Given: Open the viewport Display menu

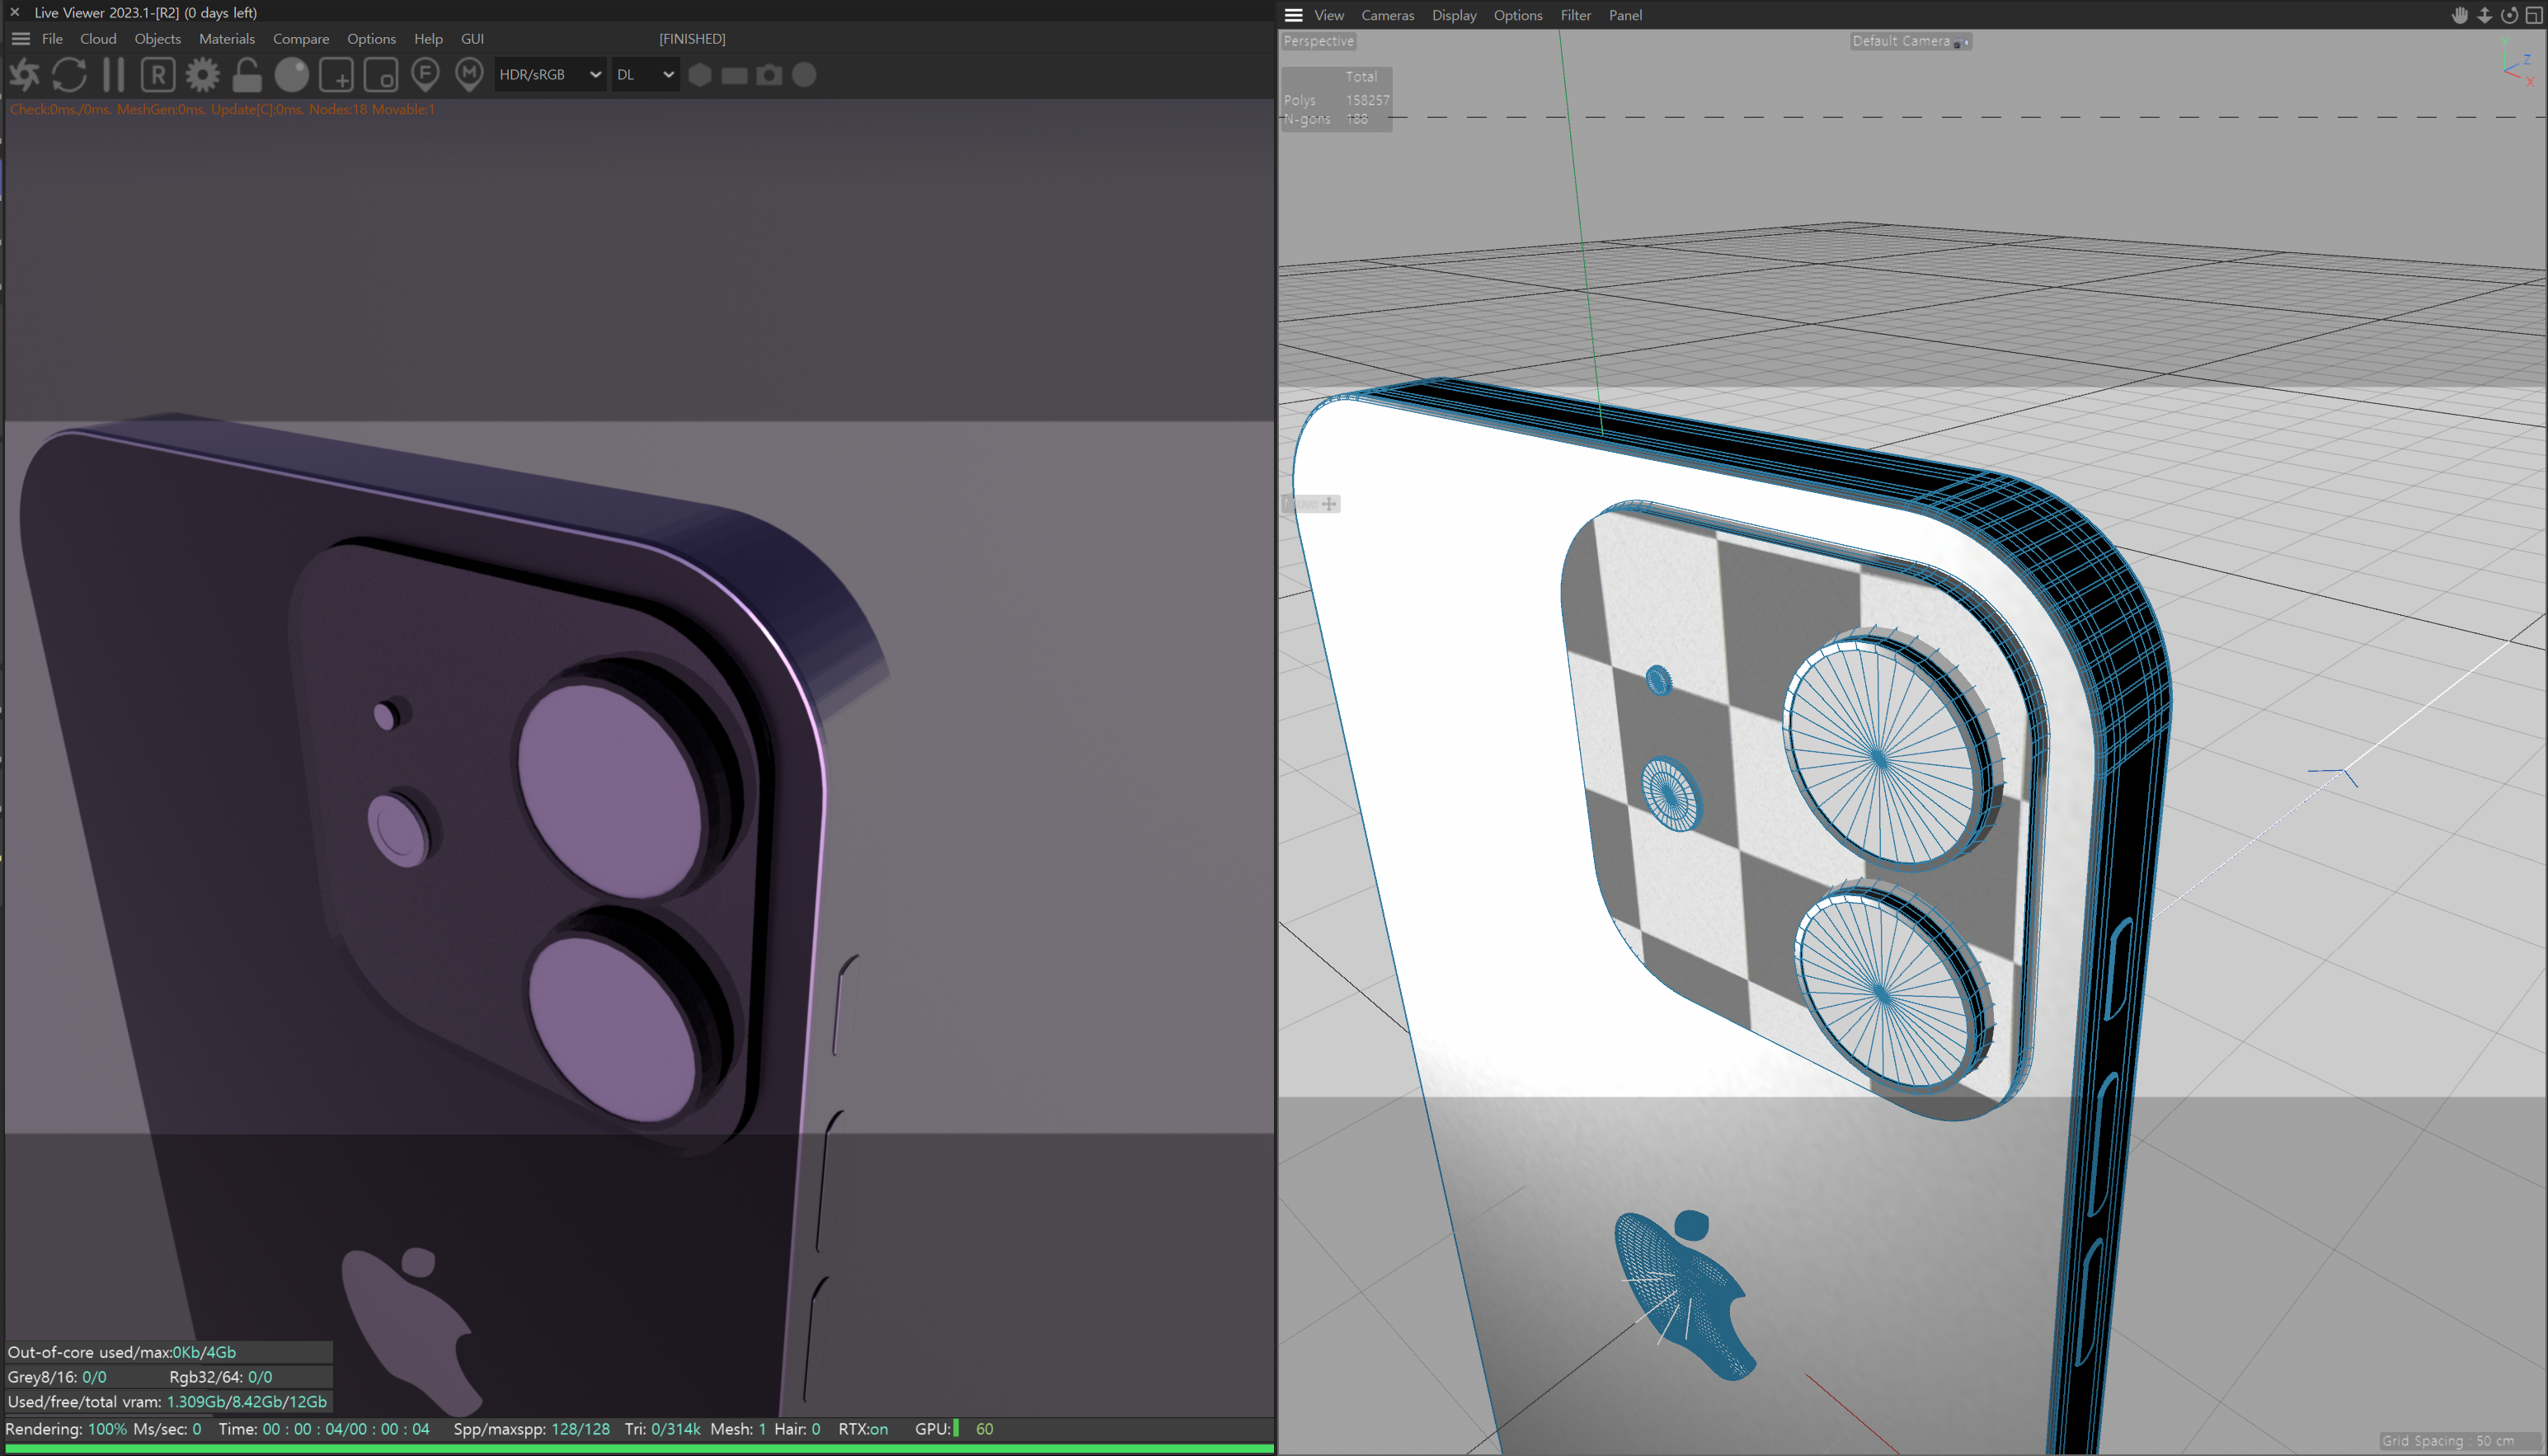Looking at the screenshot, I should 1453,15.
